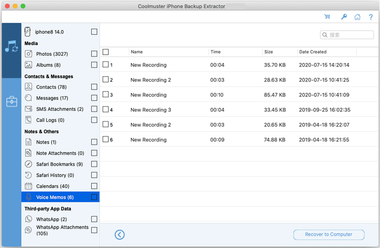Click the Call Logs phone icon
380x248 pixels.
(x=28, y=120)
